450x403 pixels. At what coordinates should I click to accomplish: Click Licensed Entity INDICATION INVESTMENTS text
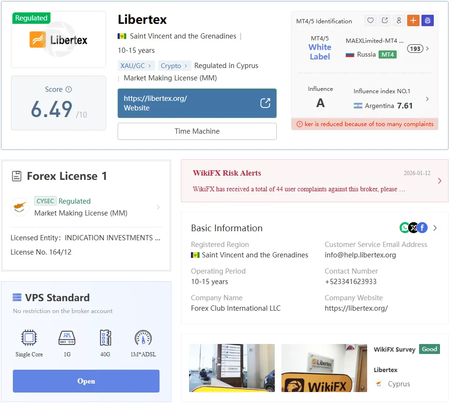point(86,238)
